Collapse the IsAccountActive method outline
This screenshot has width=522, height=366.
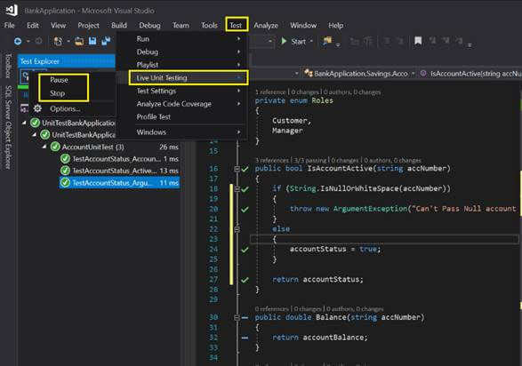coord(237,169)
